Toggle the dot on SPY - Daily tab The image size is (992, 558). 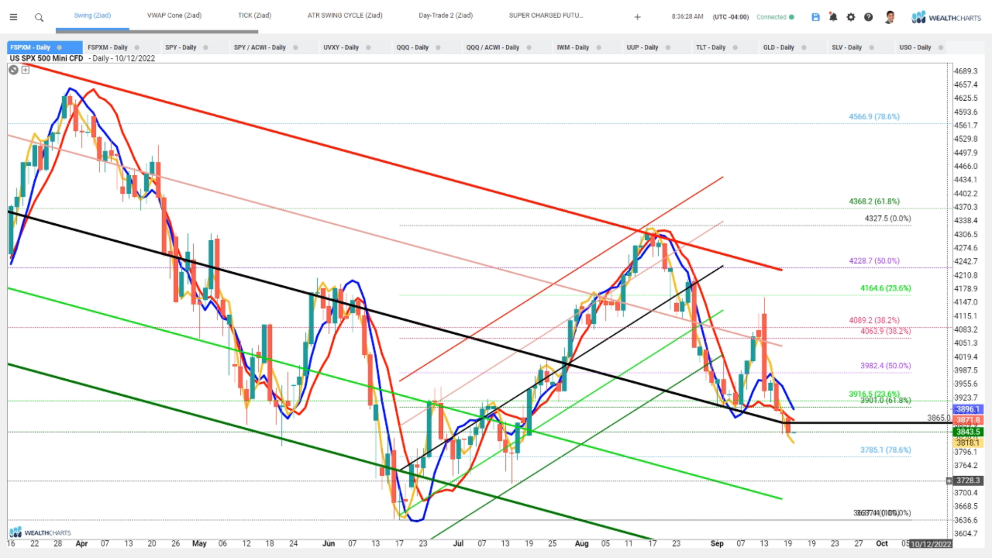coord(206,48)
